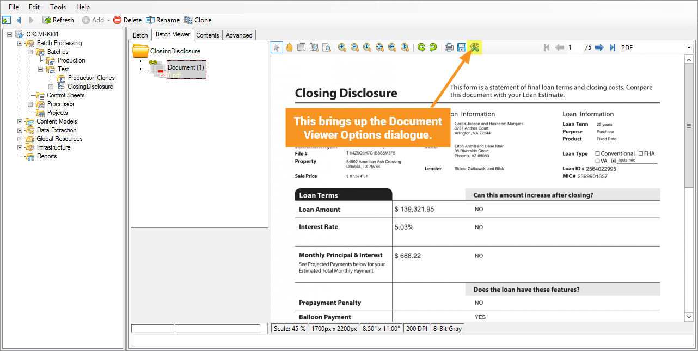This screenshot has height=351, width=698.
Task: Print the document via printer icon
Action: click(449, 47)
